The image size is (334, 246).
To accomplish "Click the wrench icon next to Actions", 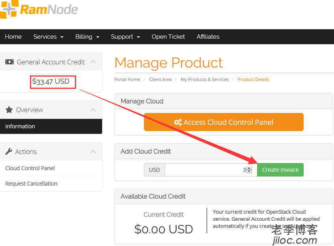I will coord(9,152).
